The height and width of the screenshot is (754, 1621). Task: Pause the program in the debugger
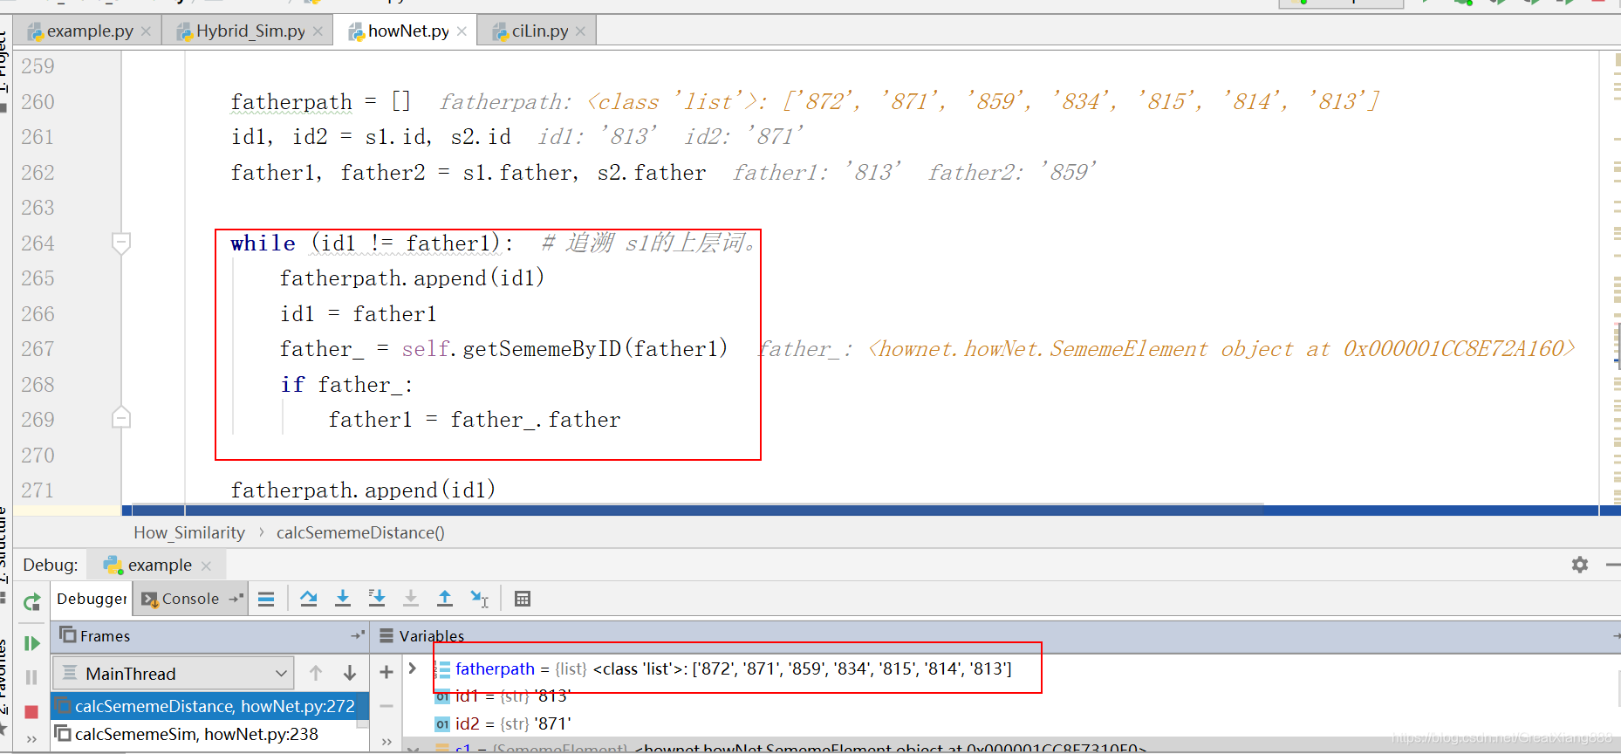pyautogui.click(x=32, y=677)
